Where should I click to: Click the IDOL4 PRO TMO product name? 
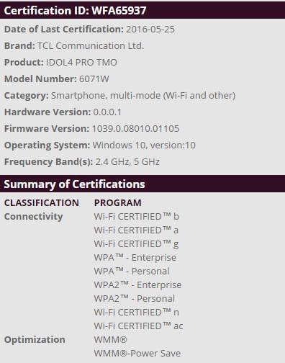(81, 63)
